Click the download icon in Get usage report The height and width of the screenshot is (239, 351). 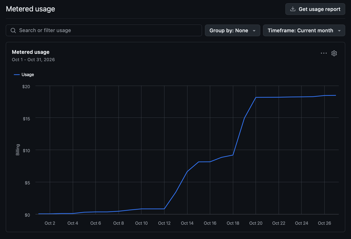292,9
